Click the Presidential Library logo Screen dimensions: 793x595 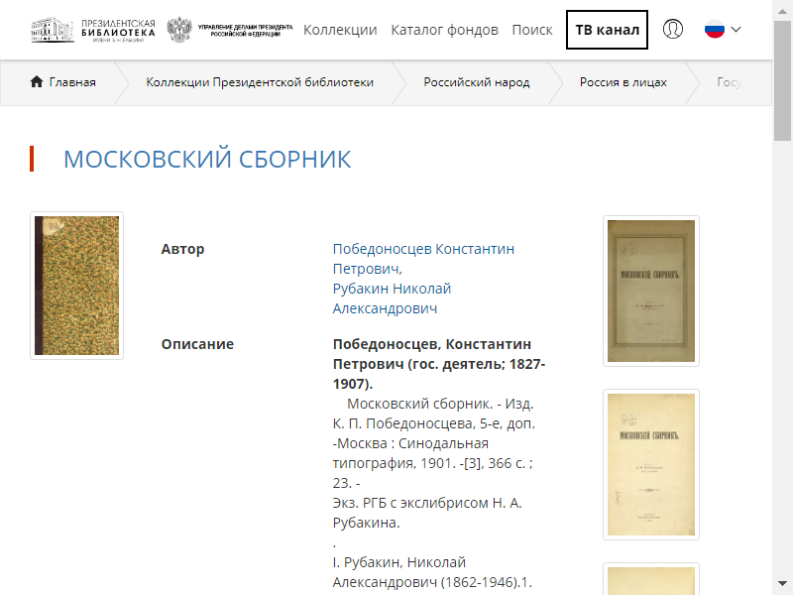click(x=93, y=31)
